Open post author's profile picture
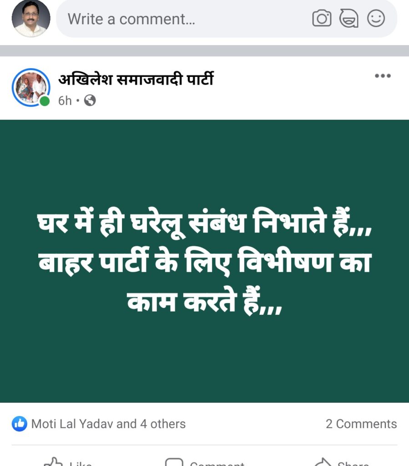Image resolution: width=409 pixels, height=466 pixels. [31, 87]
